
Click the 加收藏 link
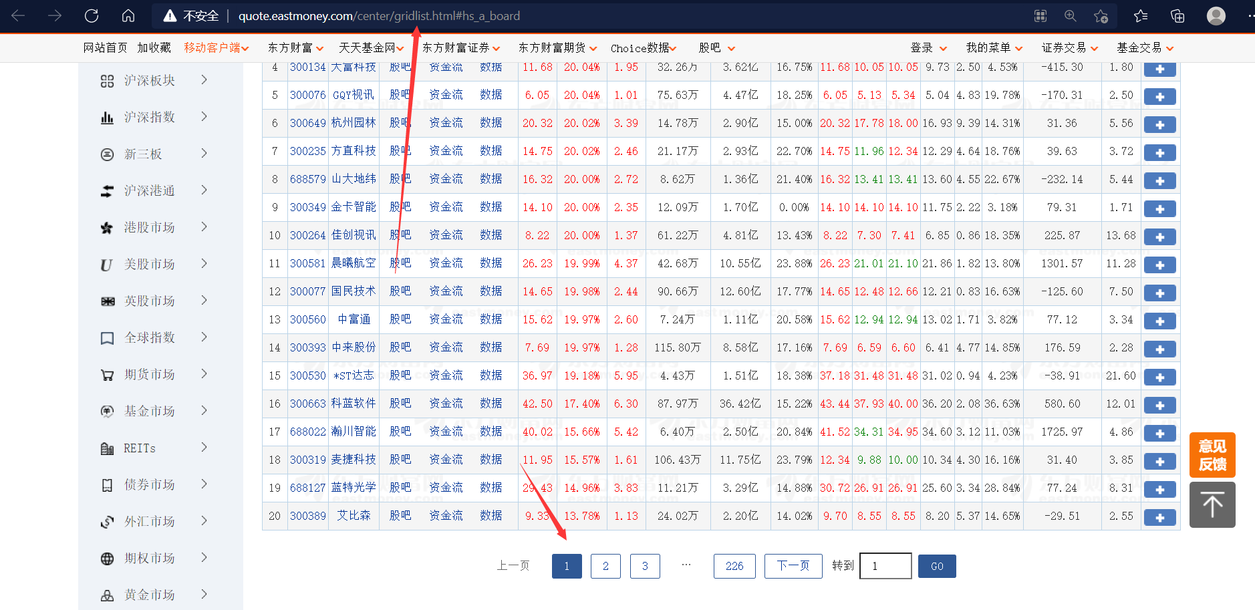[x=154, y=48]
